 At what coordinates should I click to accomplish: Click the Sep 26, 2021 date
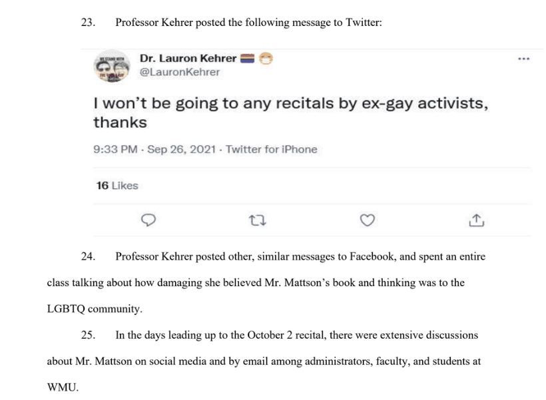pos(181,149)
